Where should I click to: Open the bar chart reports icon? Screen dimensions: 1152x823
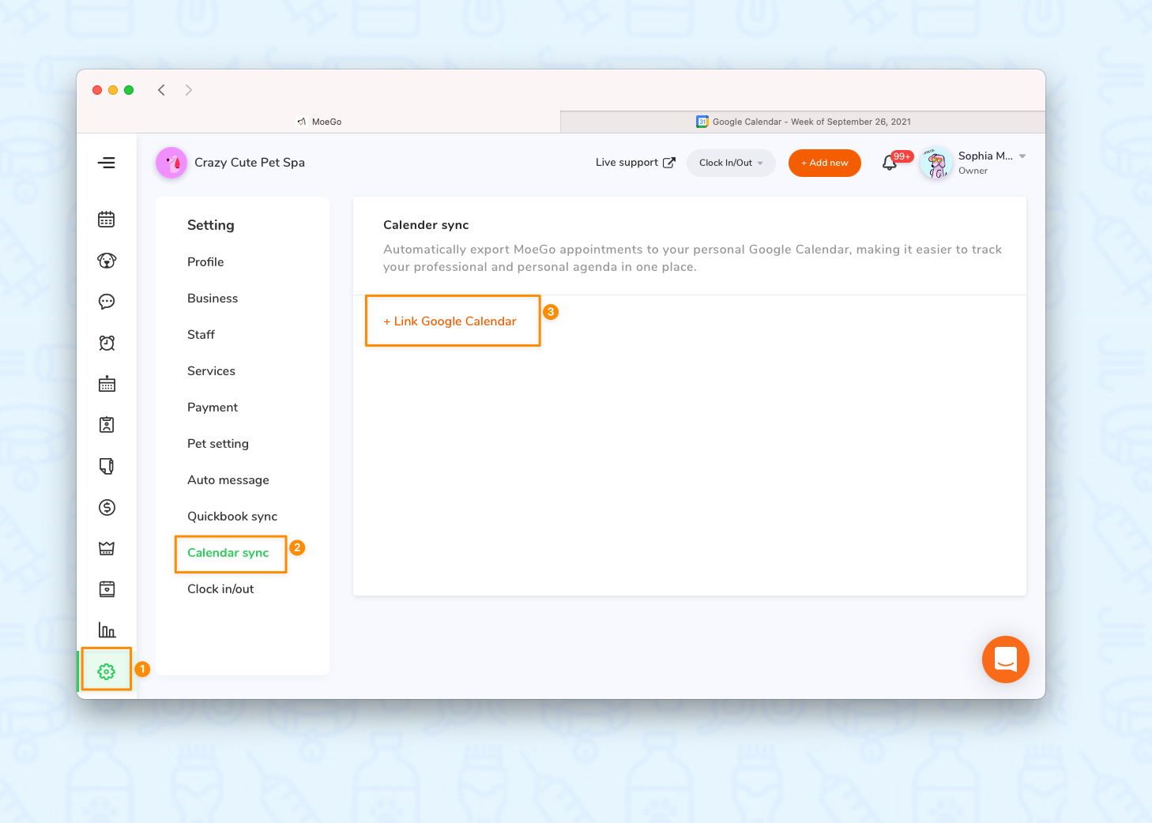pyautogui.click(x=107, y=630)
